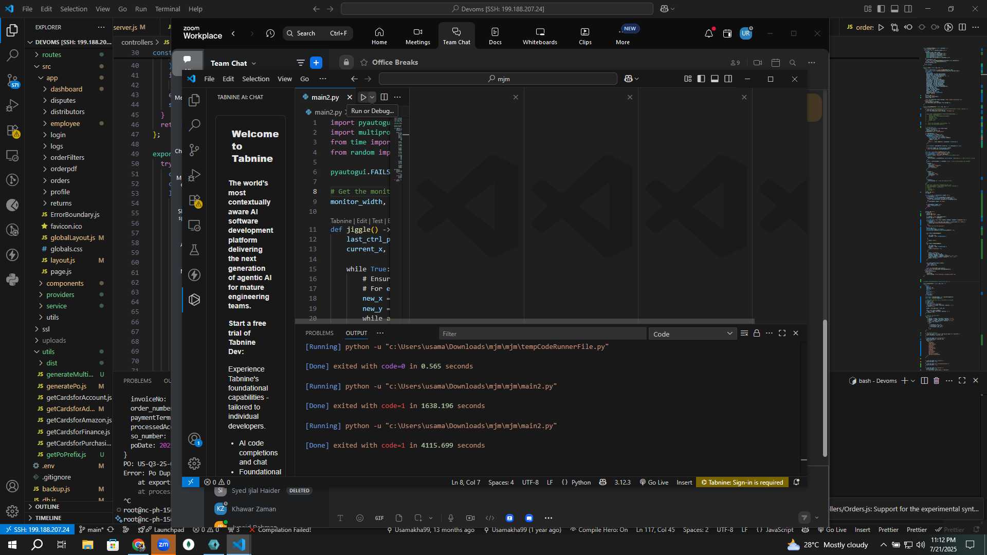Toggle output scroll lock icon
Screen dimensions: 987x555
click(757, 333)
